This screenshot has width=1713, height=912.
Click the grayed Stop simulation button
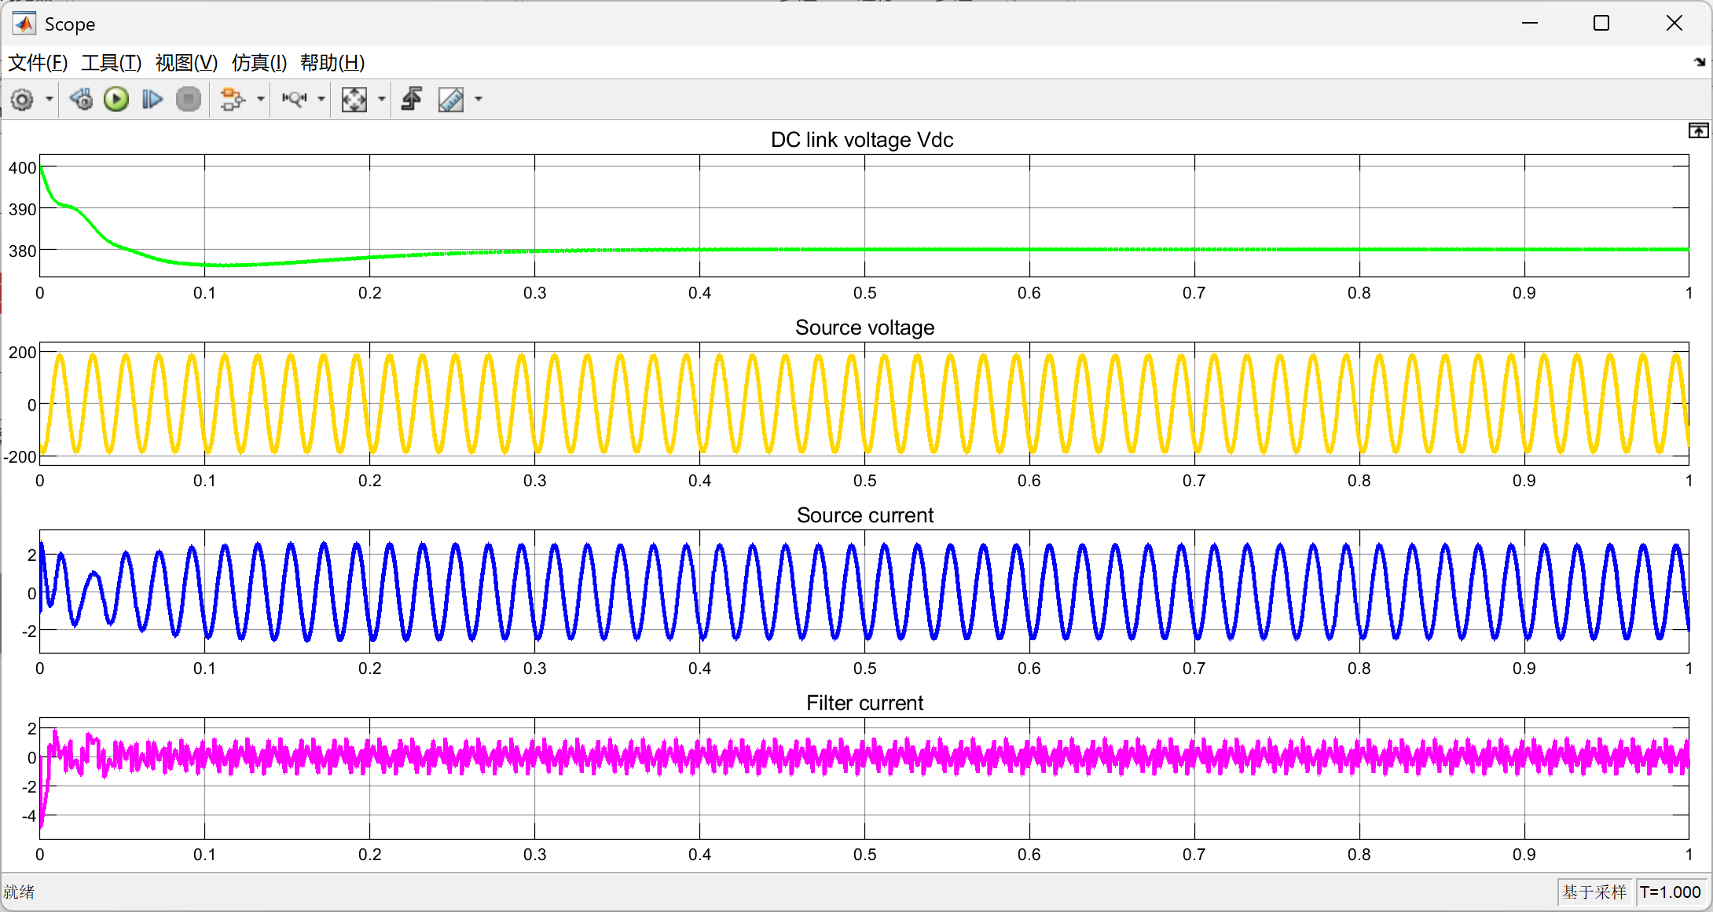coord(189,100)
